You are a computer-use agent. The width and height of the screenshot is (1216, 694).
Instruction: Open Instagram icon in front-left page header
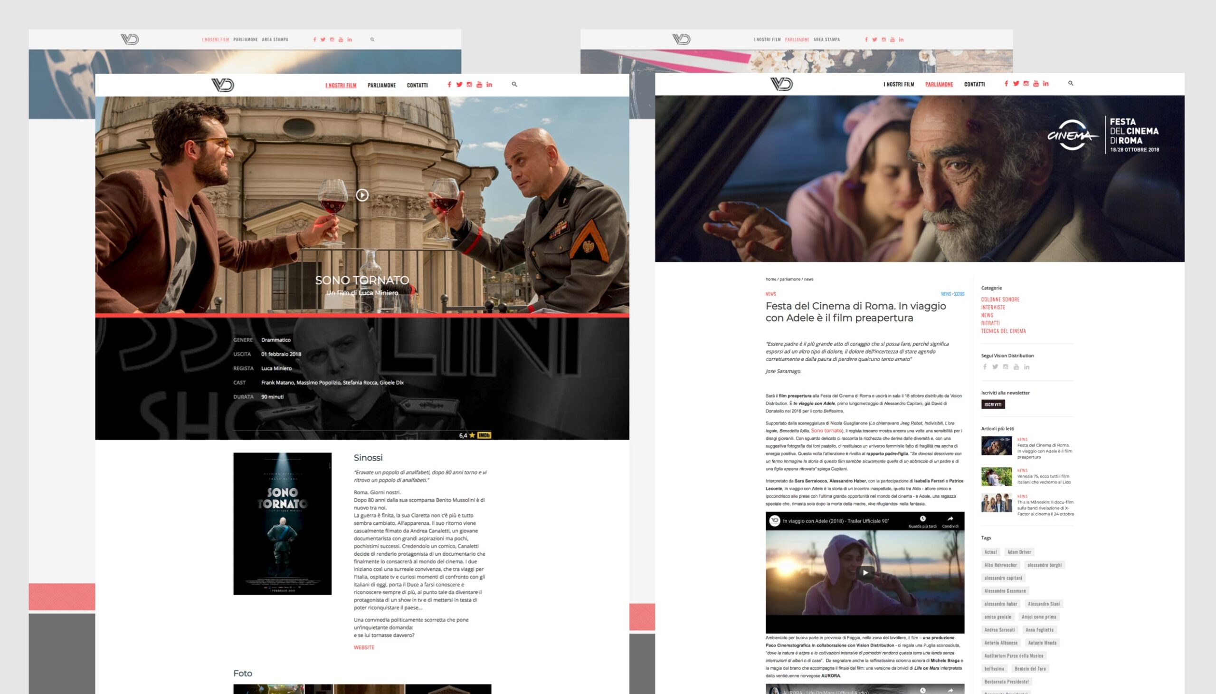469,84
